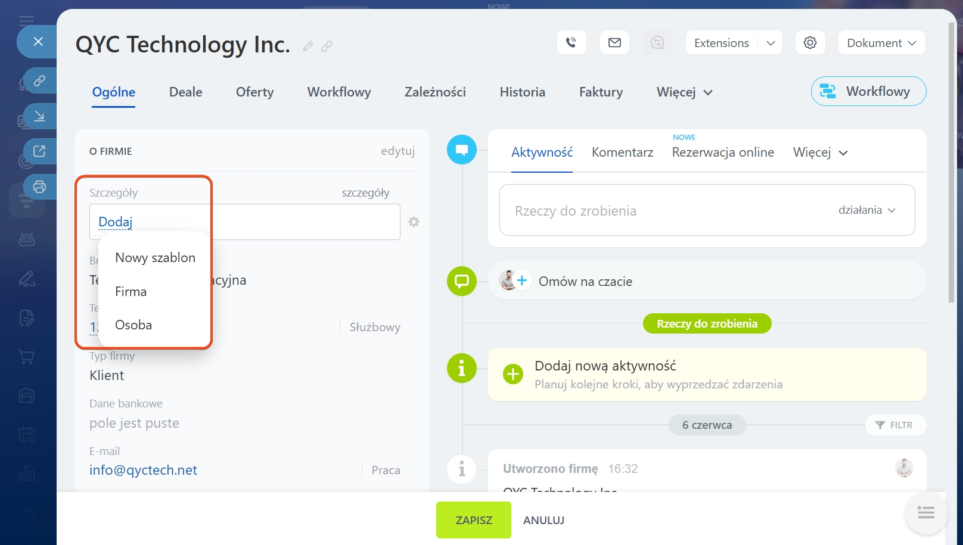Go to the Zależności tab
963x545 pixels.
pyautogui.click(x=435, y=92)
